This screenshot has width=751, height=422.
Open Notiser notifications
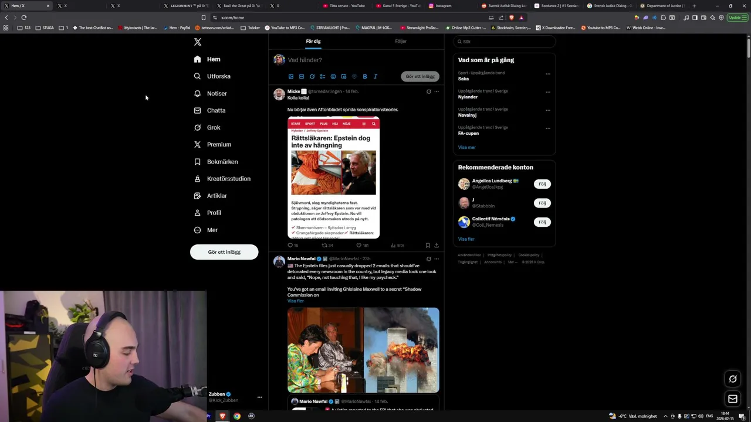[210, 93]
